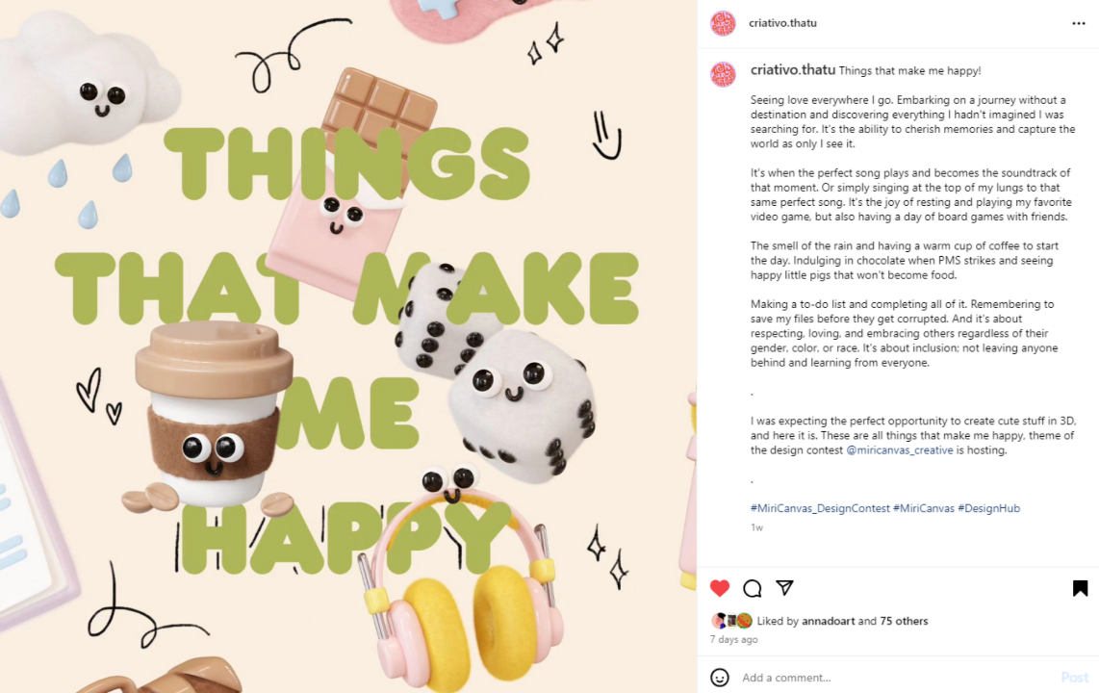Click the liker avatars beside Liked by
1099x693 pixels.
click(x=731, y=621)
